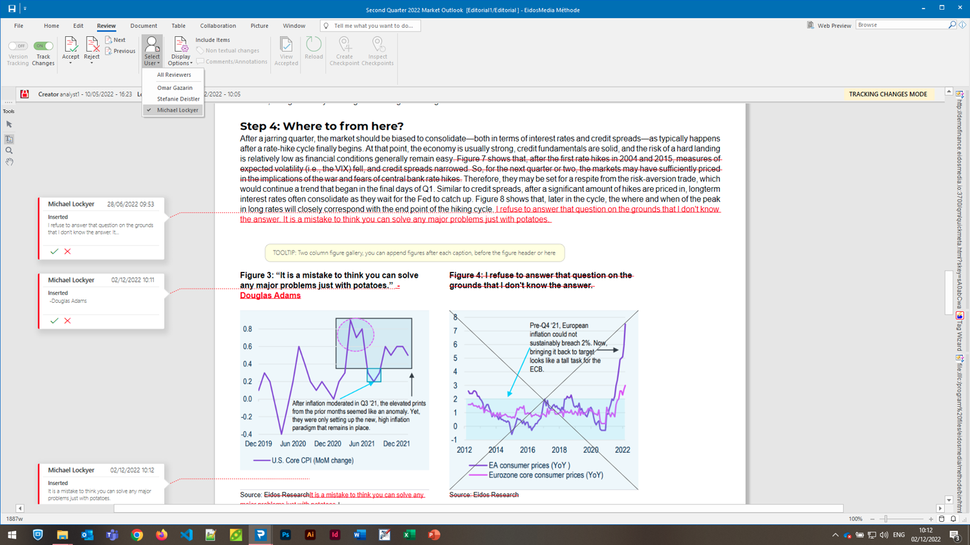Open the File menu
970x545 pixels.
pos(19,26)
